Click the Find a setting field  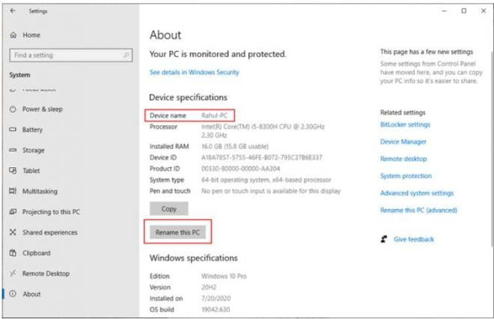tap(71, 55)
